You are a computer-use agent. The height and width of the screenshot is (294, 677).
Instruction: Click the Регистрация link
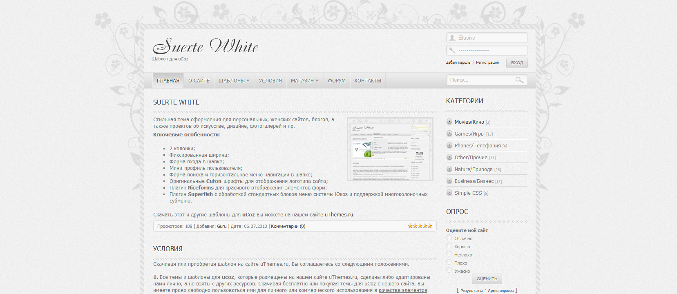tap(487, 62)
